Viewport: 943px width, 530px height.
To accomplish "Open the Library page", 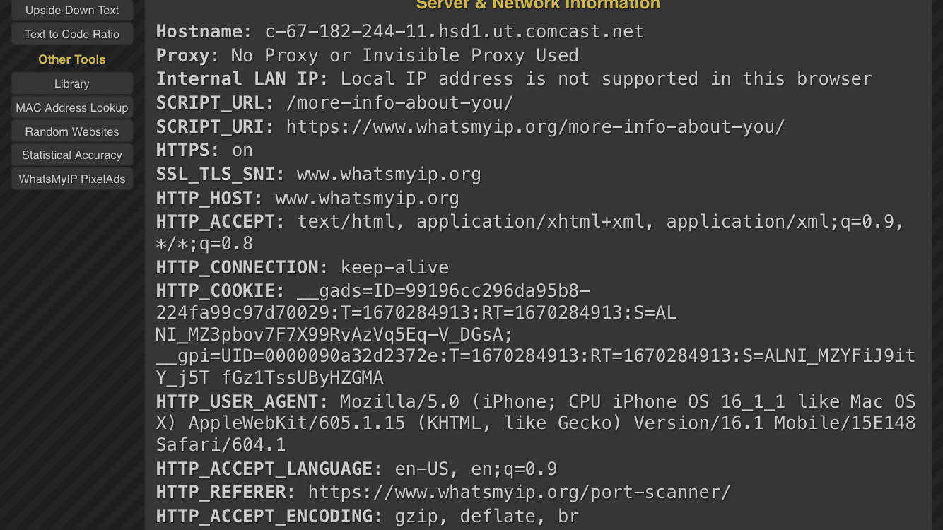I will coord(71,83).
